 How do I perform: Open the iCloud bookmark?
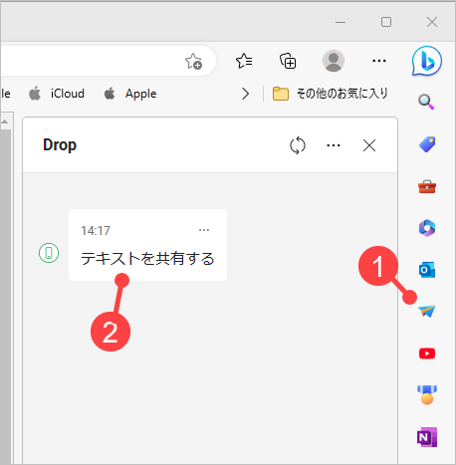click(57, 94)
